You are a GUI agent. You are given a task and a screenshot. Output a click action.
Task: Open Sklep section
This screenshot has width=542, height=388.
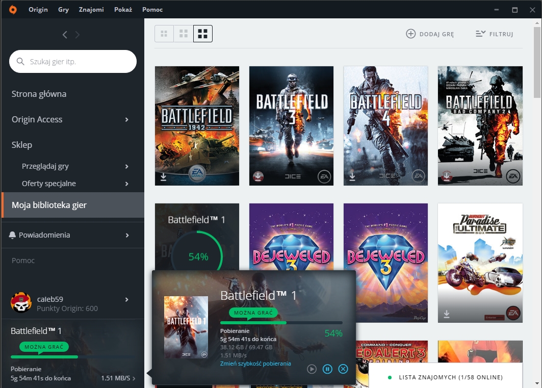(22, 145)
